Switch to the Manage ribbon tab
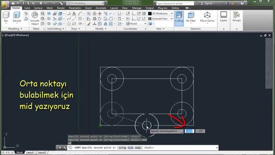 [137, 8]
